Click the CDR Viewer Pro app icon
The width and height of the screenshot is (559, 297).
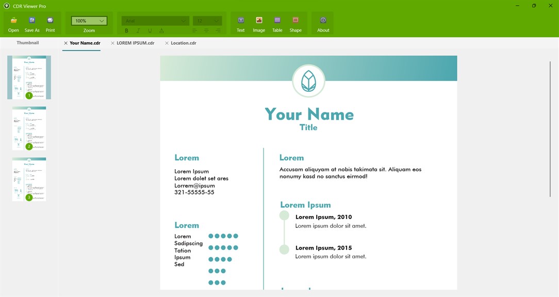point(6,6)
